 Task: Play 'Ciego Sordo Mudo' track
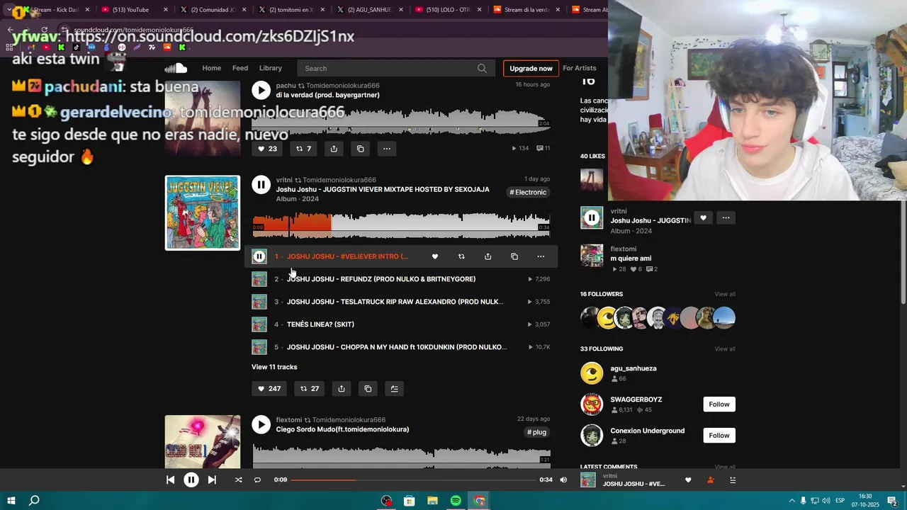click(x=261, y=425)
